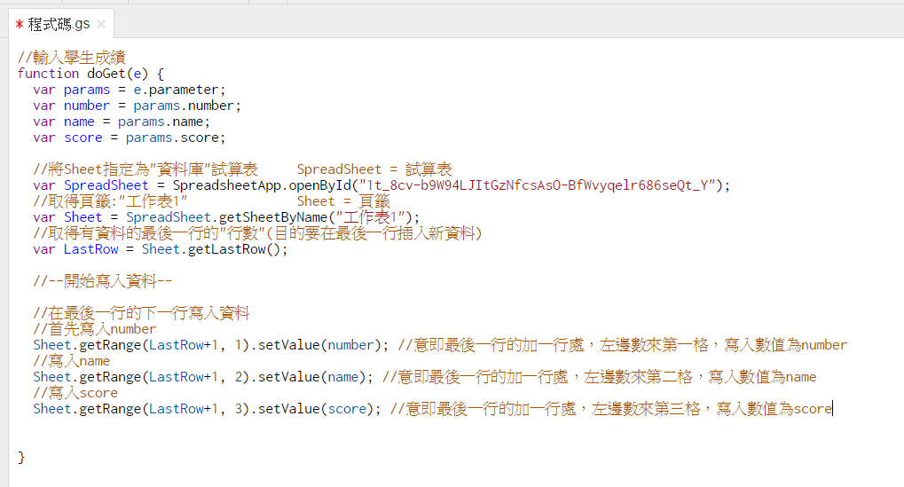Click the //寫入name comment line

[x=72, y=361]
